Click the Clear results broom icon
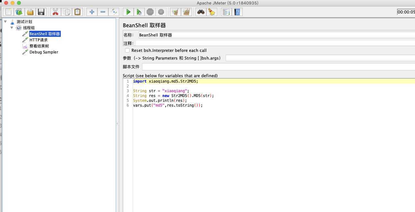 click(175, 12)
